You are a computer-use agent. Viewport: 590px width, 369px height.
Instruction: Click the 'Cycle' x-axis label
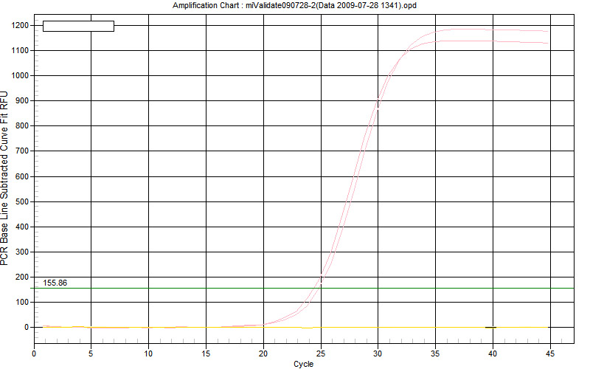pos(303,364)
